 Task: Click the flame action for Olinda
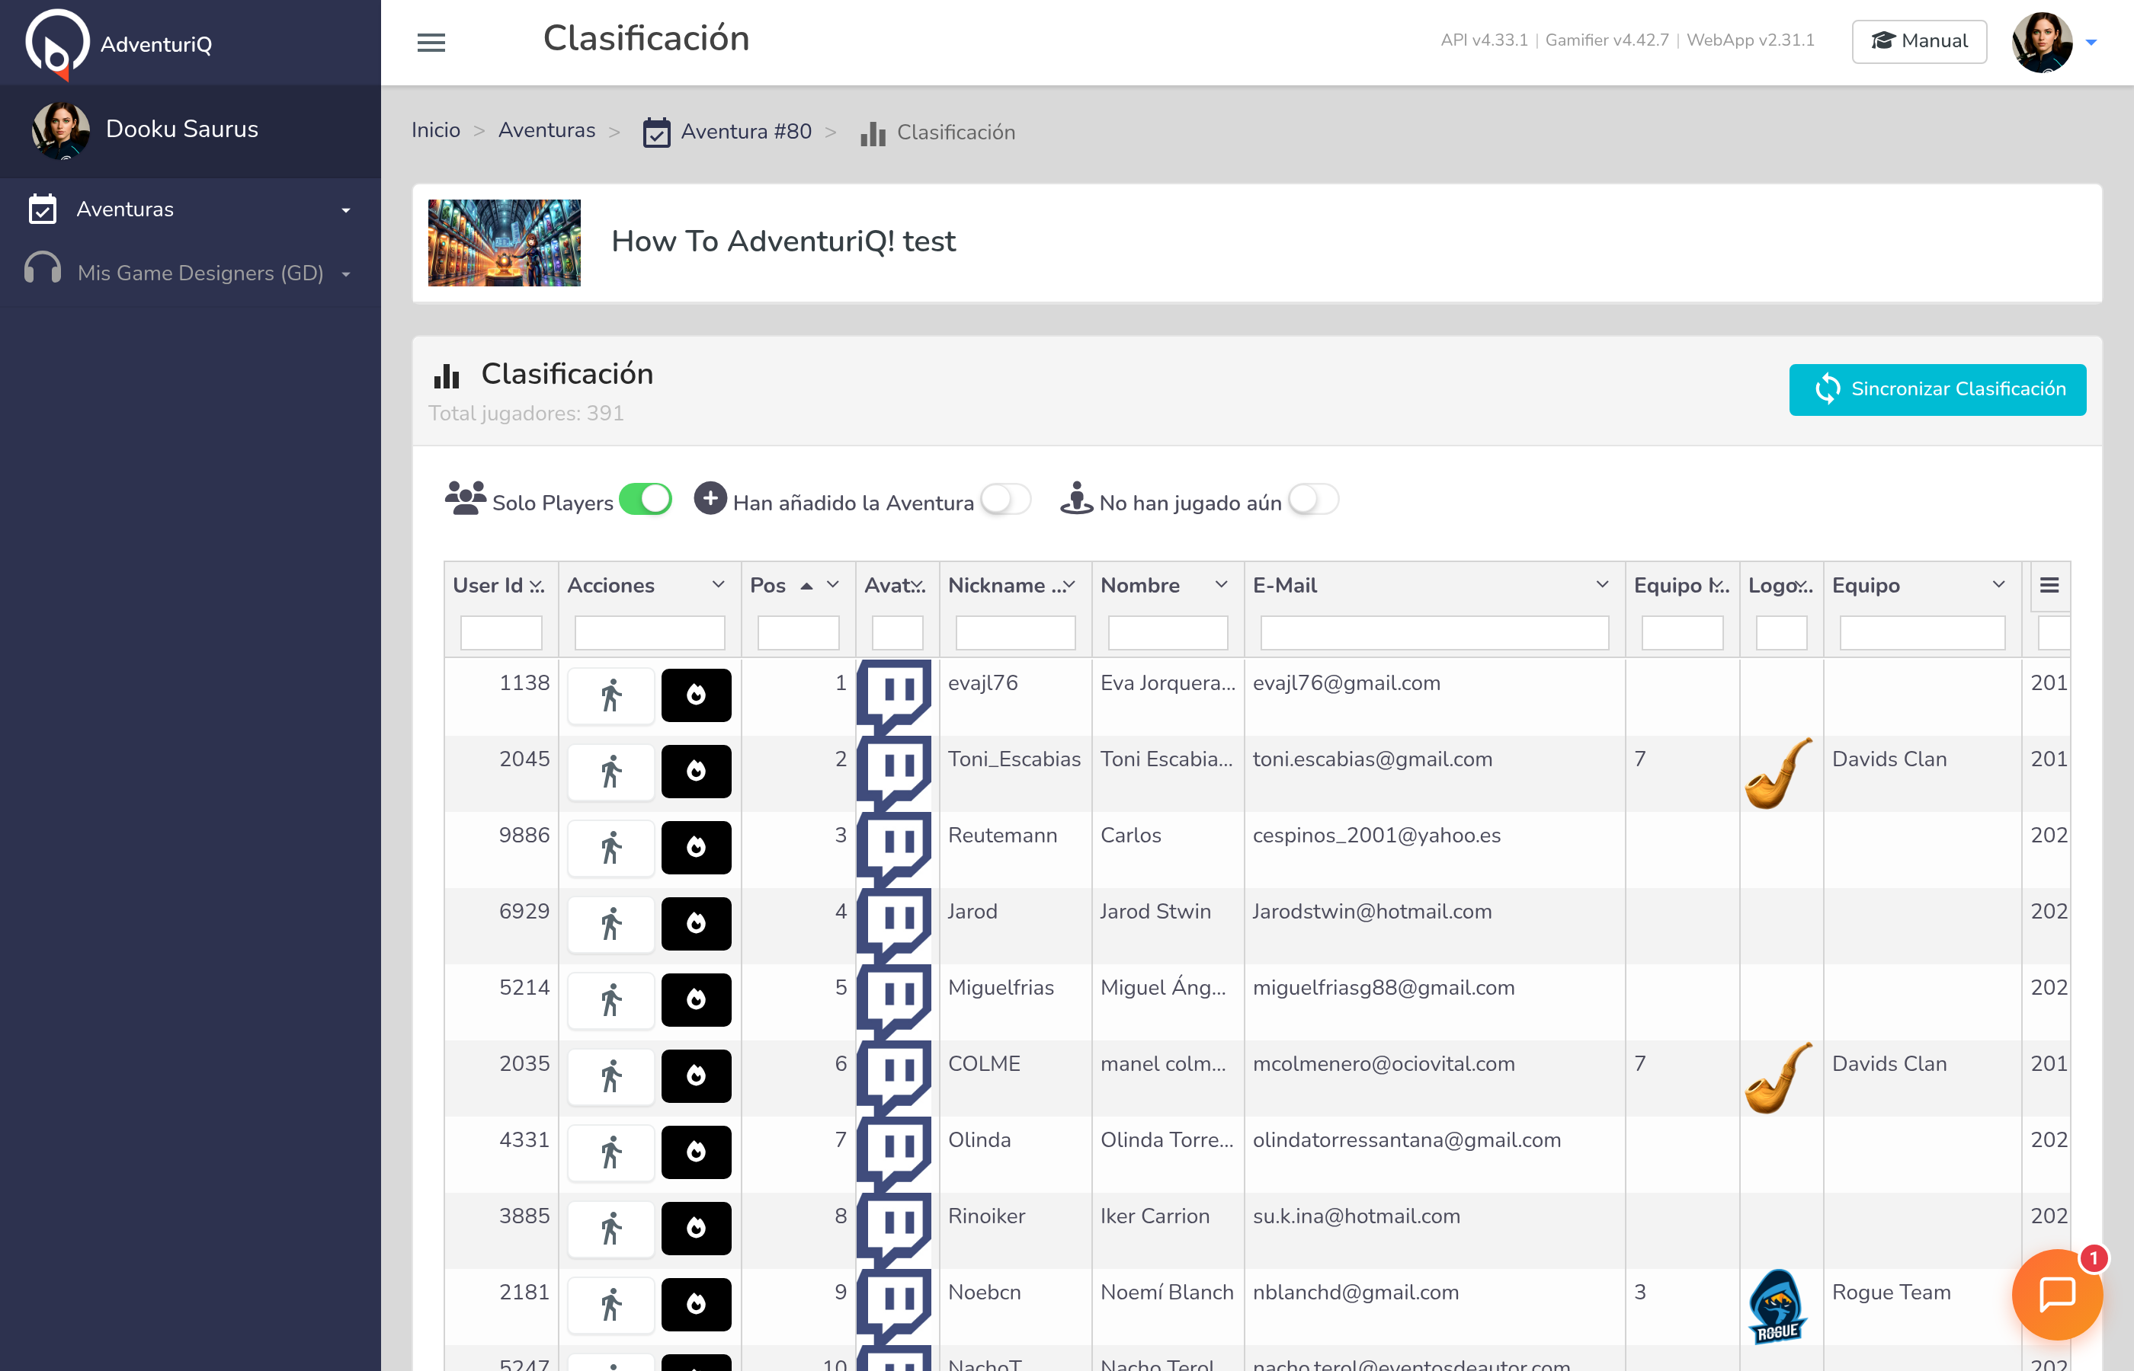[696, 1152]
